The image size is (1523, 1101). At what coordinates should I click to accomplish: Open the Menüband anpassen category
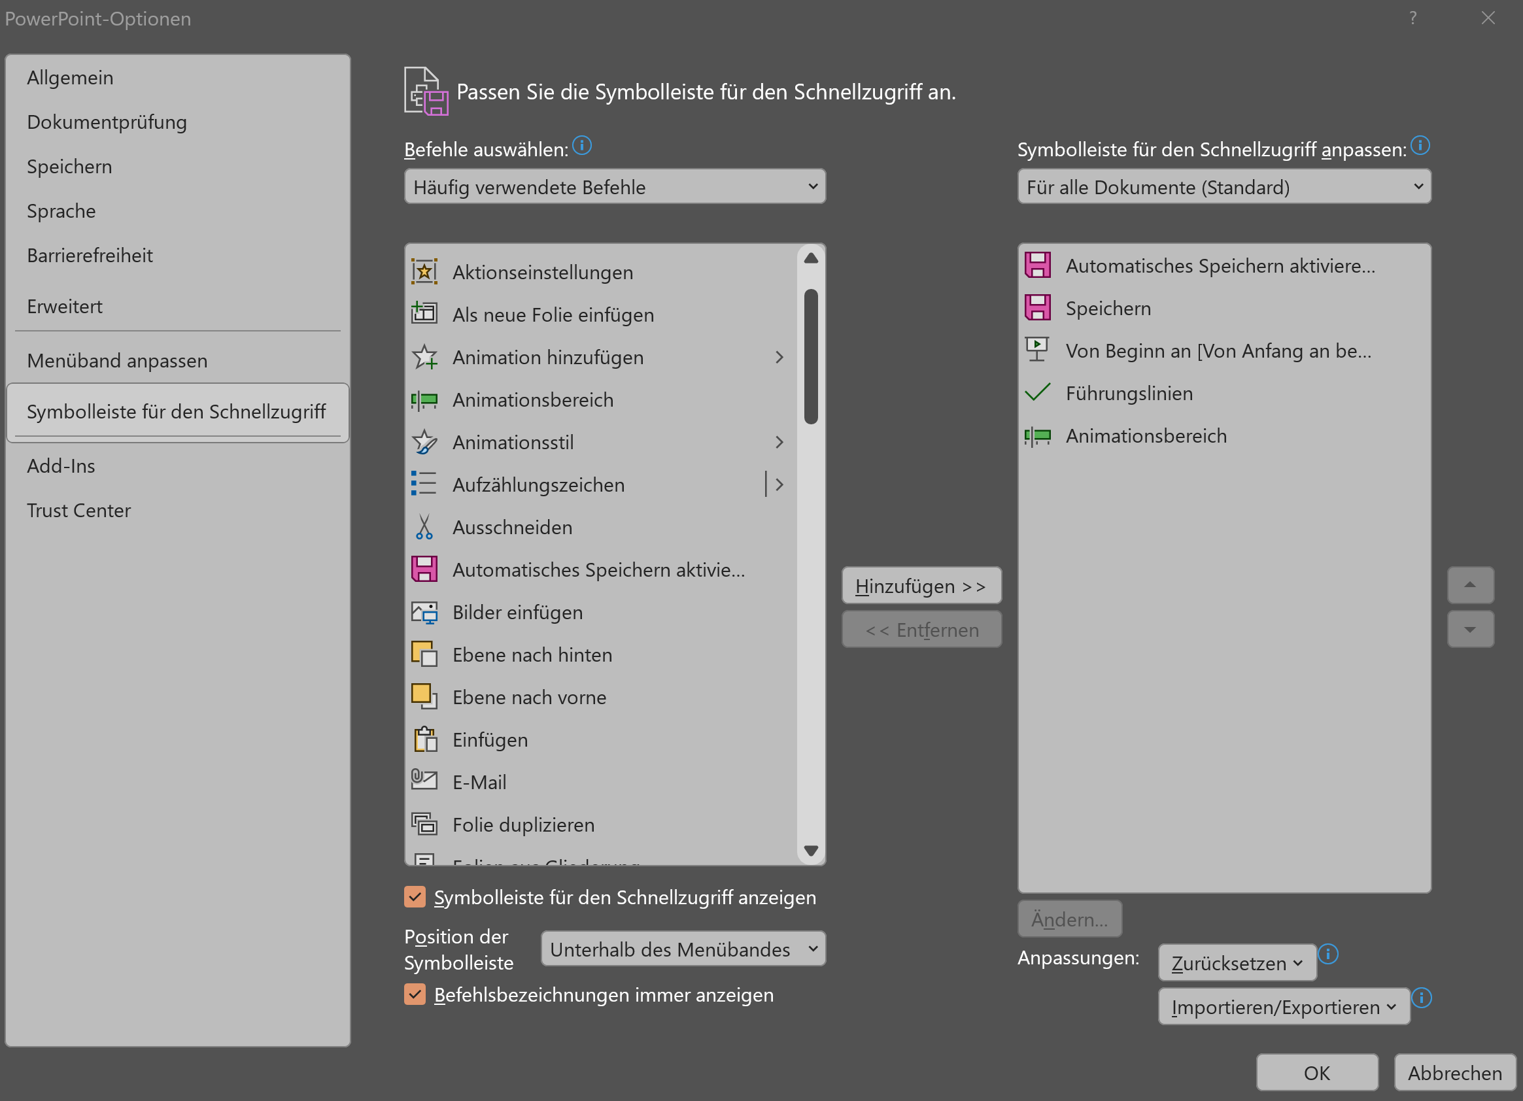[177, 360]
